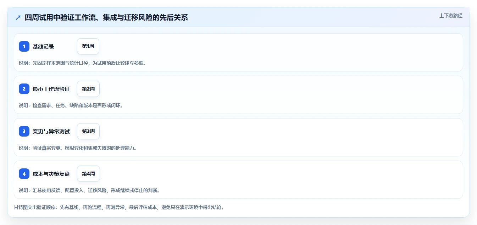
Task: Click the footer note starting 甘特图突出验证顺序
Action: tap(119, 207)
